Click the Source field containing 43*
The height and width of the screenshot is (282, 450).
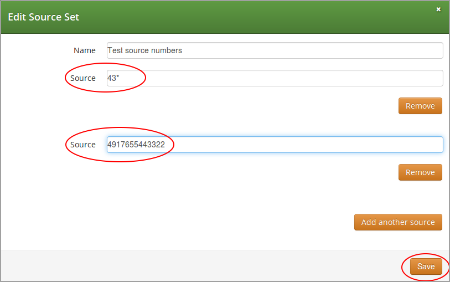coord(275,78)
